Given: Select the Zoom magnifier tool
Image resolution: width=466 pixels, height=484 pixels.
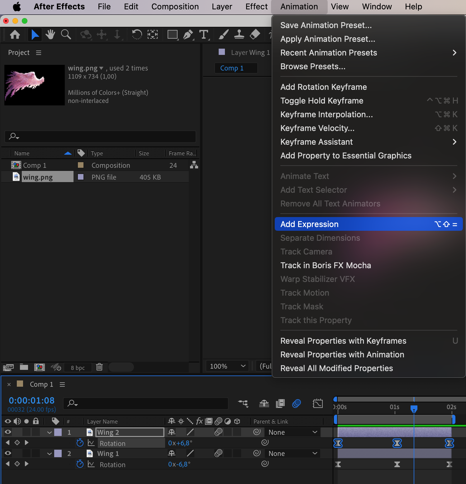Looking at the screenshot, I should point(66,34).
